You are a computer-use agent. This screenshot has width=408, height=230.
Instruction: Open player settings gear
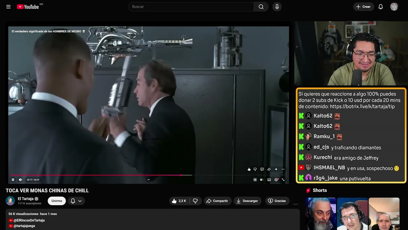276,180
